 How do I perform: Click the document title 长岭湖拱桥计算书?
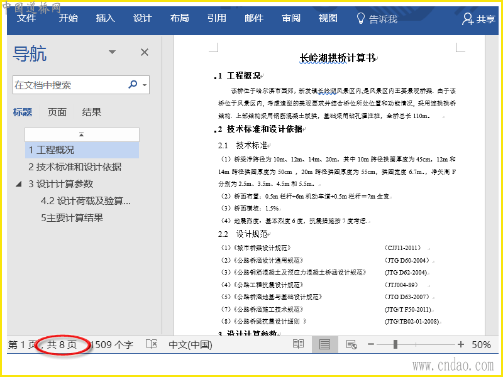point(338,58)
